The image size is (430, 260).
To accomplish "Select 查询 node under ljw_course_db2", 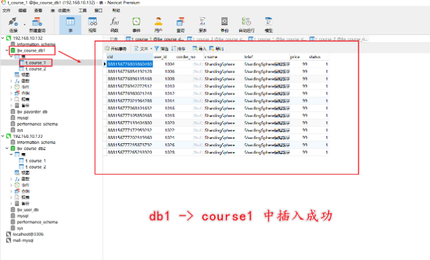I will pyautogui.click(x=25, y=191).
